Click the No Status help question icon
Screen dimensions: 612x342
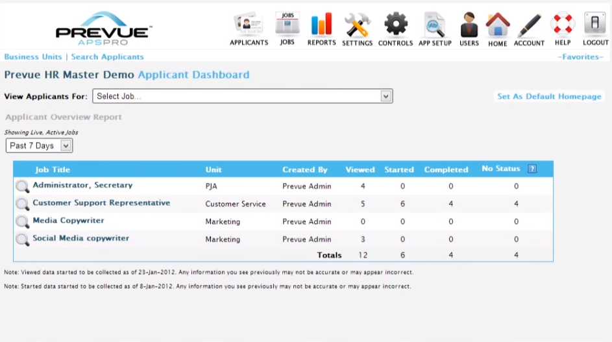click(x=532, y=169)
